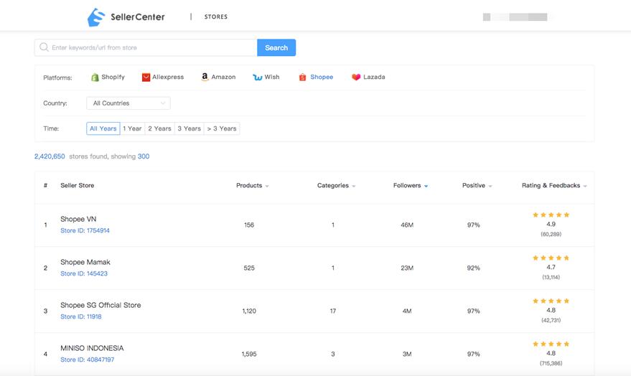Sort by the Categories column arrow

pos(353,186)
